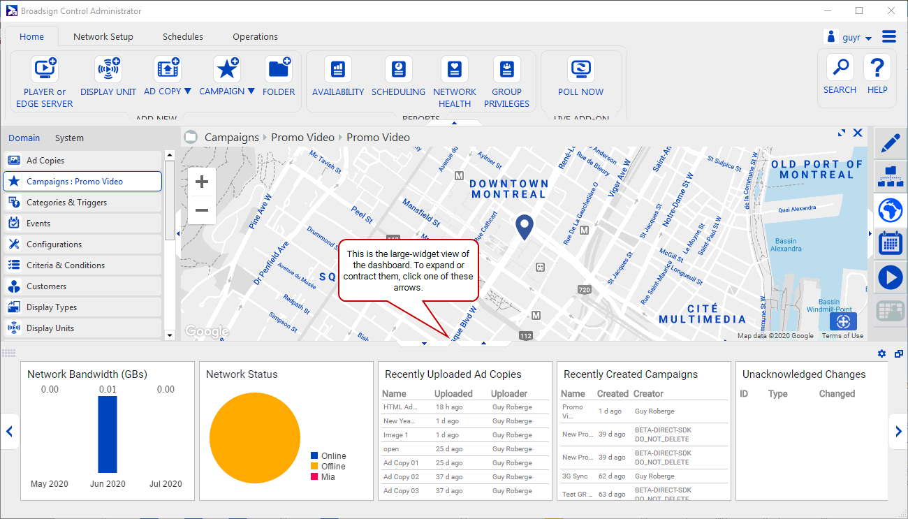Screen dimensions: 908x519
Task: Open the hierarchy tree view icon
Action: pyautogui.click(x=891, y=177)
